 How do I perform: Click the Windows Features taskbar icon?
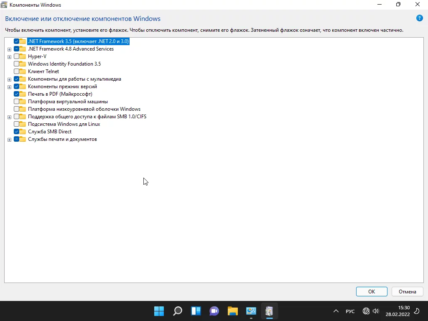point(270,311)
